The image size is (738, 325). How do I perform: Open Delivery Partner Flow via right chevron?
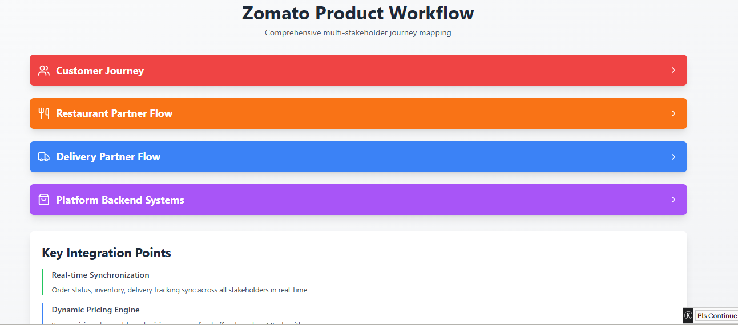click(674, 157)
